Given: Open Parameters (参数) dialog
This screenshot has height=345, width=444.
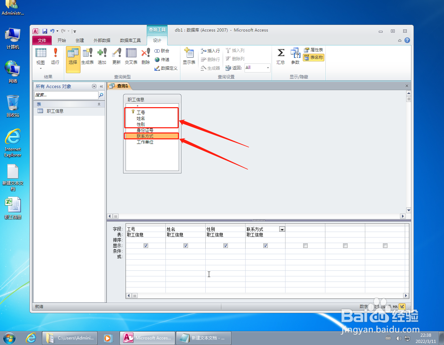Looking at the screenshot, I should [x=295, y=56].
